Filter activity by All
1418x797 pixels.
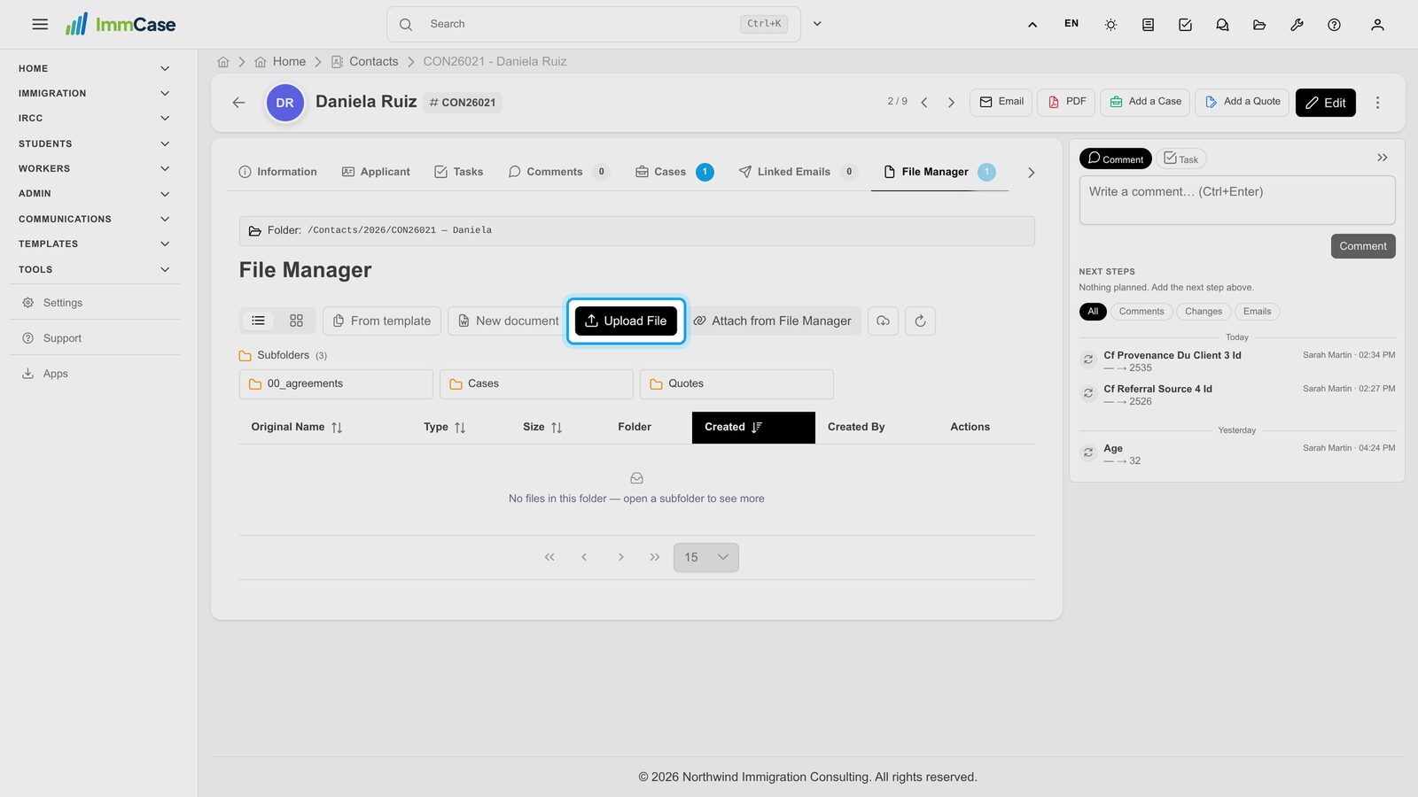(1093, 312)
